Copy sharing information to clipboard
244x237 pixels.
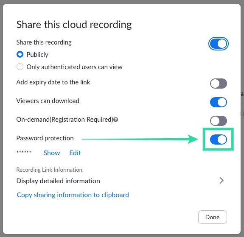(x=73, y=195)
